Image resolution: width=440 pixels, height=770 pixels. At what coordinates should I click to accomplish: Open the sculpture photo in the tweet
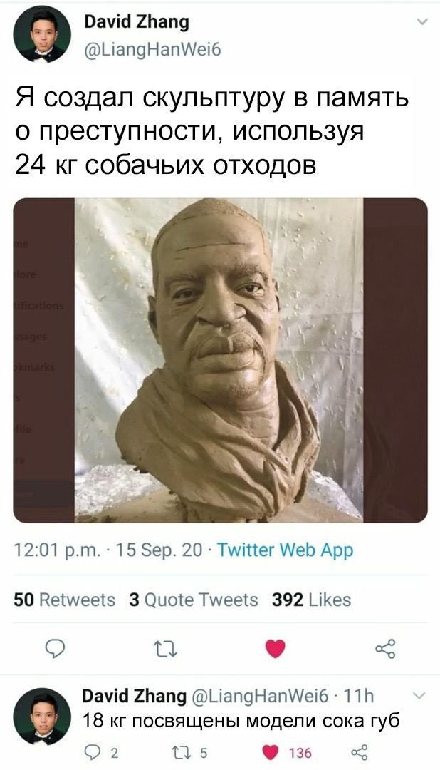pyautogui.click(x=220, y=360)
